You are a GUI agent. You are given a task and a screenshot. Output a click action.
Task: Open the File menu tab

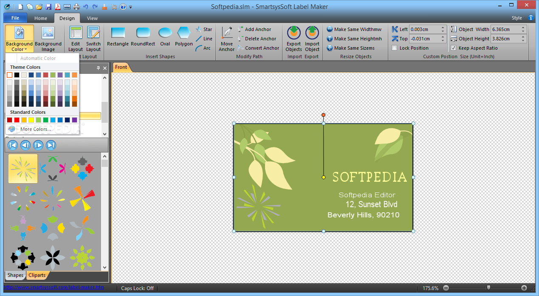tap(15, 18)
